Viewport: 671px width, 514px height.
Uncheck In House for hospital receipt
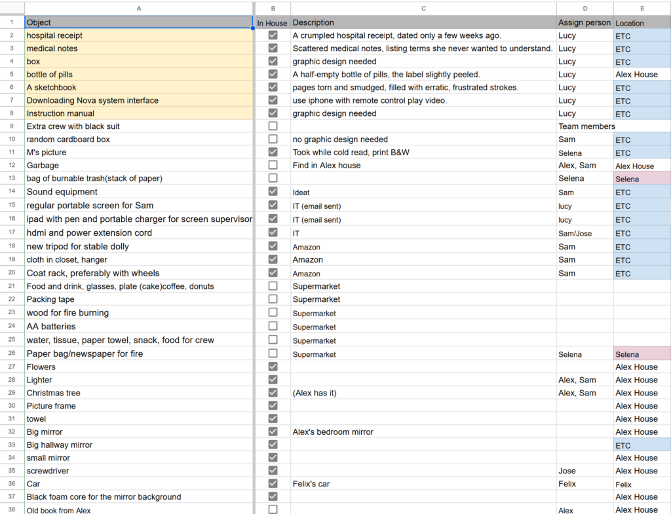click(x=273, y=35)
